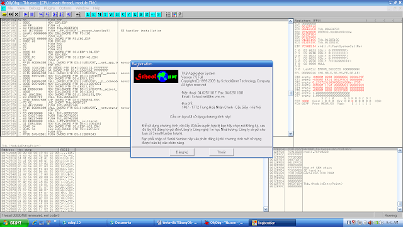
Task: Click the Trace over toolbar icon
Action: (62, 14)
